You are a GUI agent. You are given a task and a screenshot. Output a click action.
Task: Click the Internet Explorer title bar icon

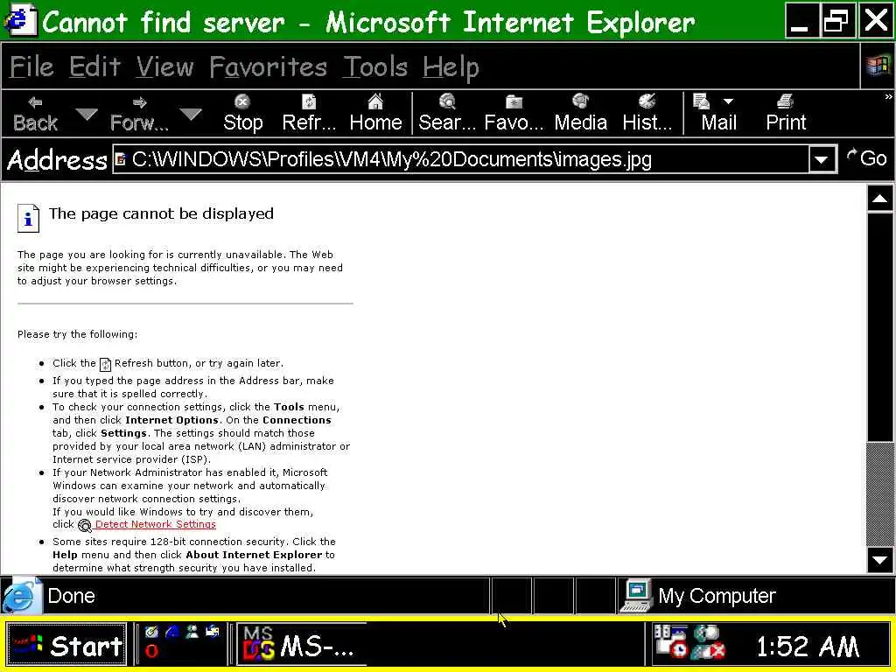tap(19, 20)
